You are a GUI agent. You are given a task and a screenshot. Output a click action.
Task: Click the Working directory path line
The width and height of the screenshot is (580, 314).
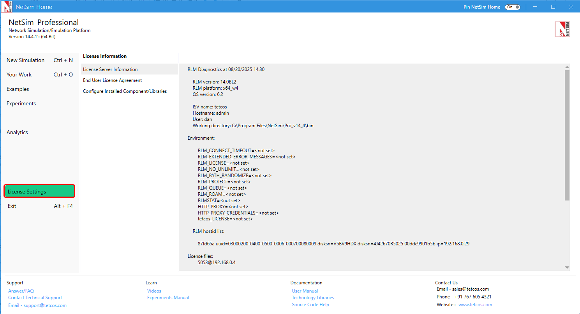point(253,126)
